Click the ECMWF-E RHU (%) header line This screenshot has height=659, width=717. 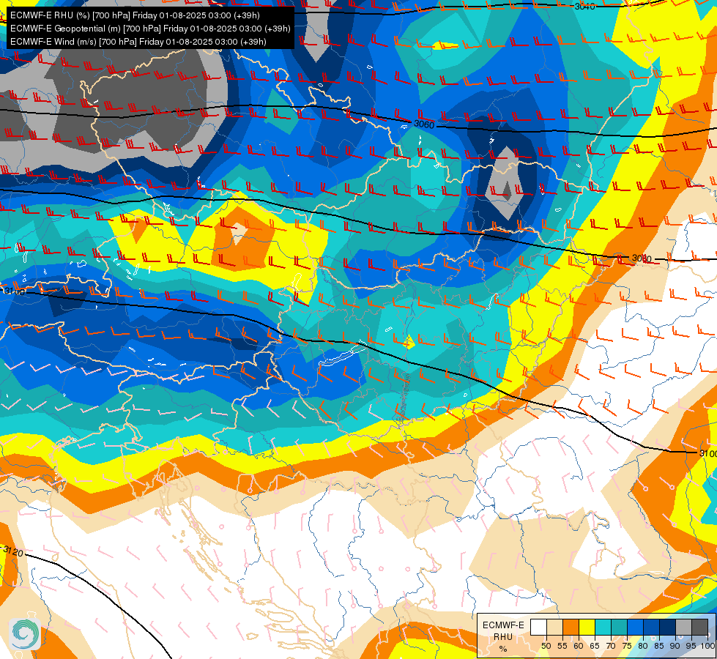click(x=135, y=15)
